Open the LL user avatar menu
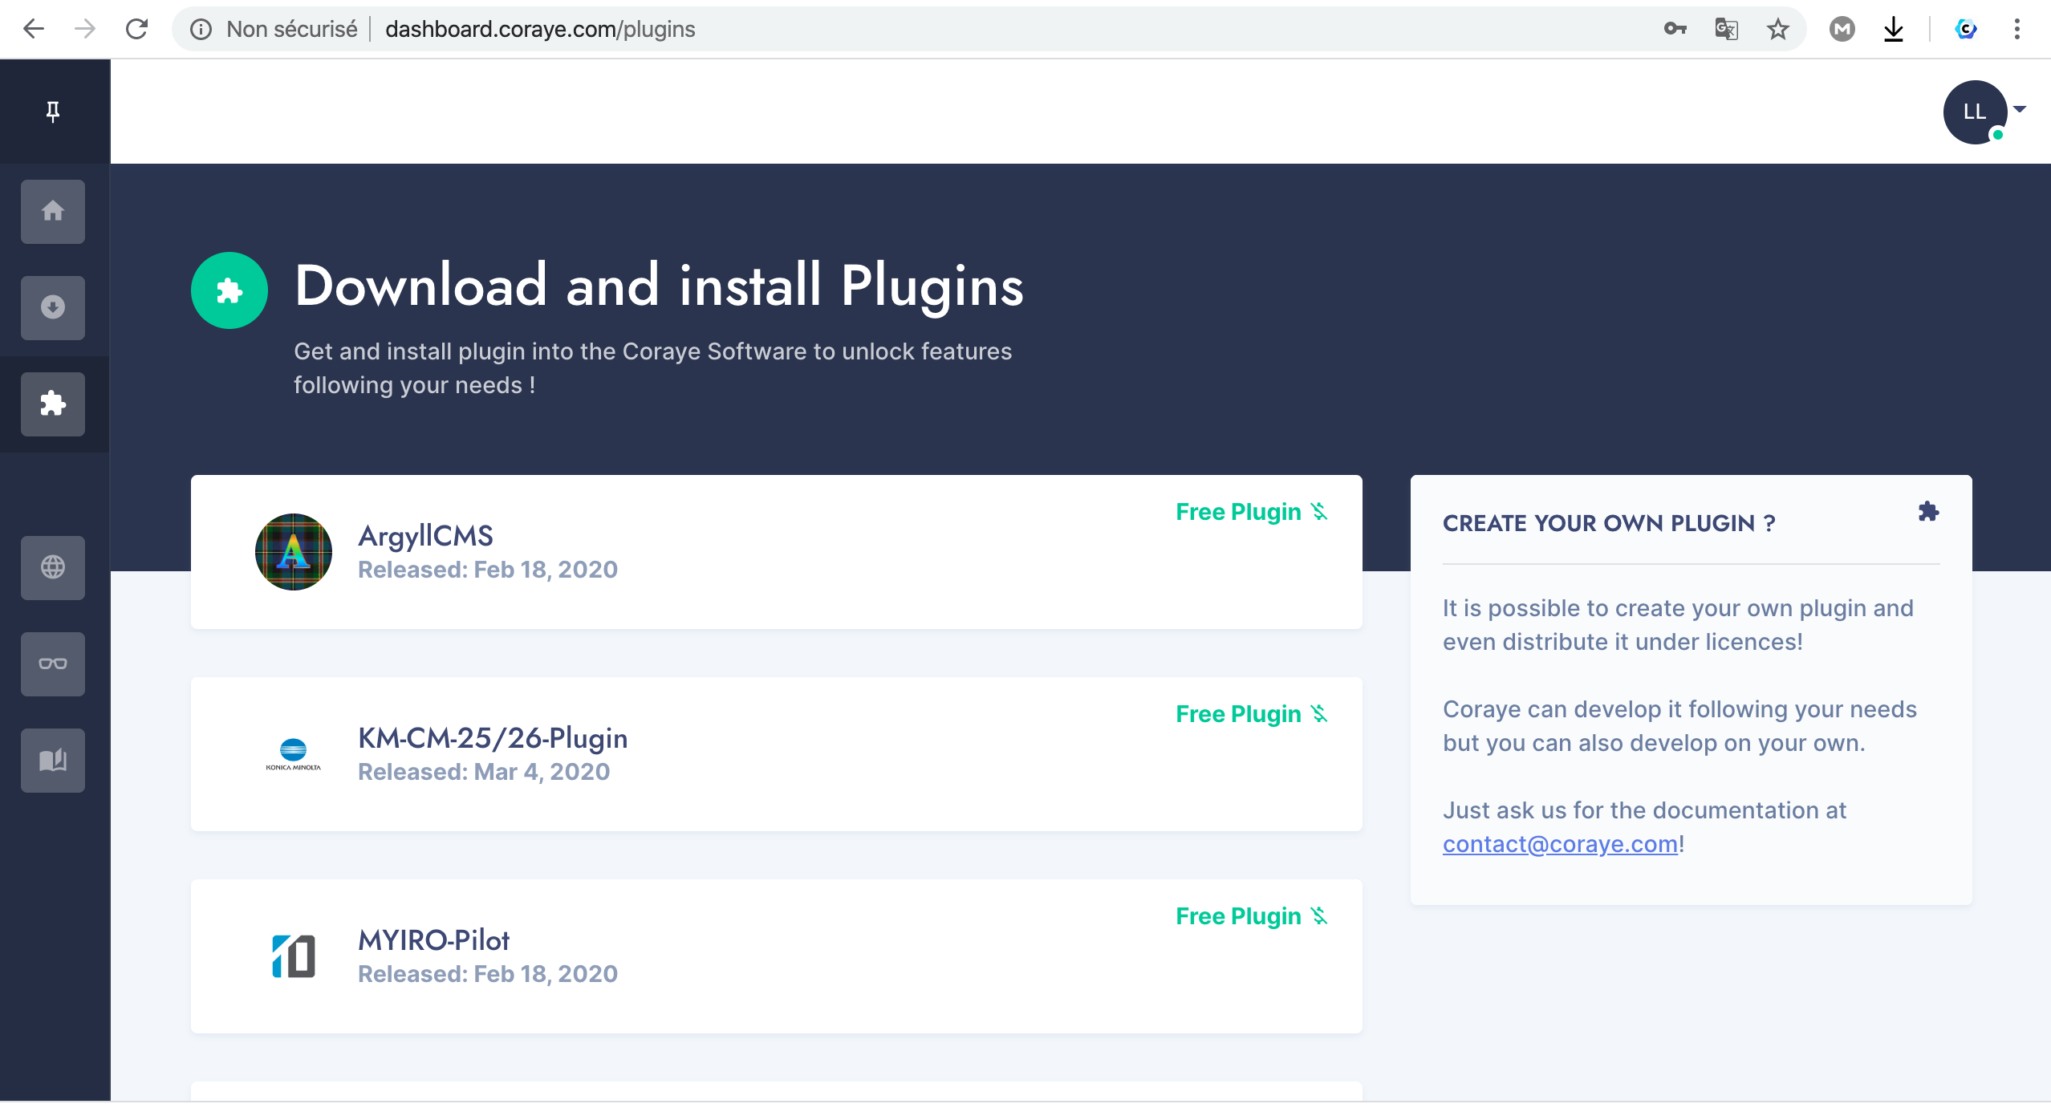The width and height of the screenshot is (2051, 1112). coord(1975,112)
